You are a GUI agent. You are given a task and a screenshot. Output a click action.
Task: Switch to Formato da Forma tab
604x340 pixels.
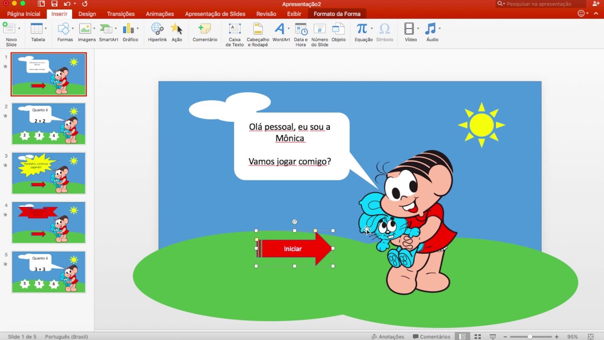click(337, 14)
